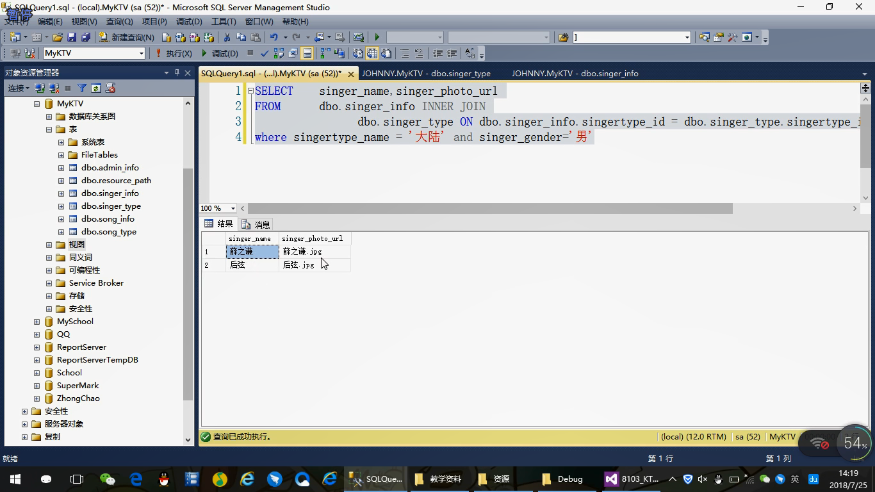This screenshot has width=875, height=492.
Task: Click the Object Explorer vertical scrollbar thumb
Action: (188, 285)
